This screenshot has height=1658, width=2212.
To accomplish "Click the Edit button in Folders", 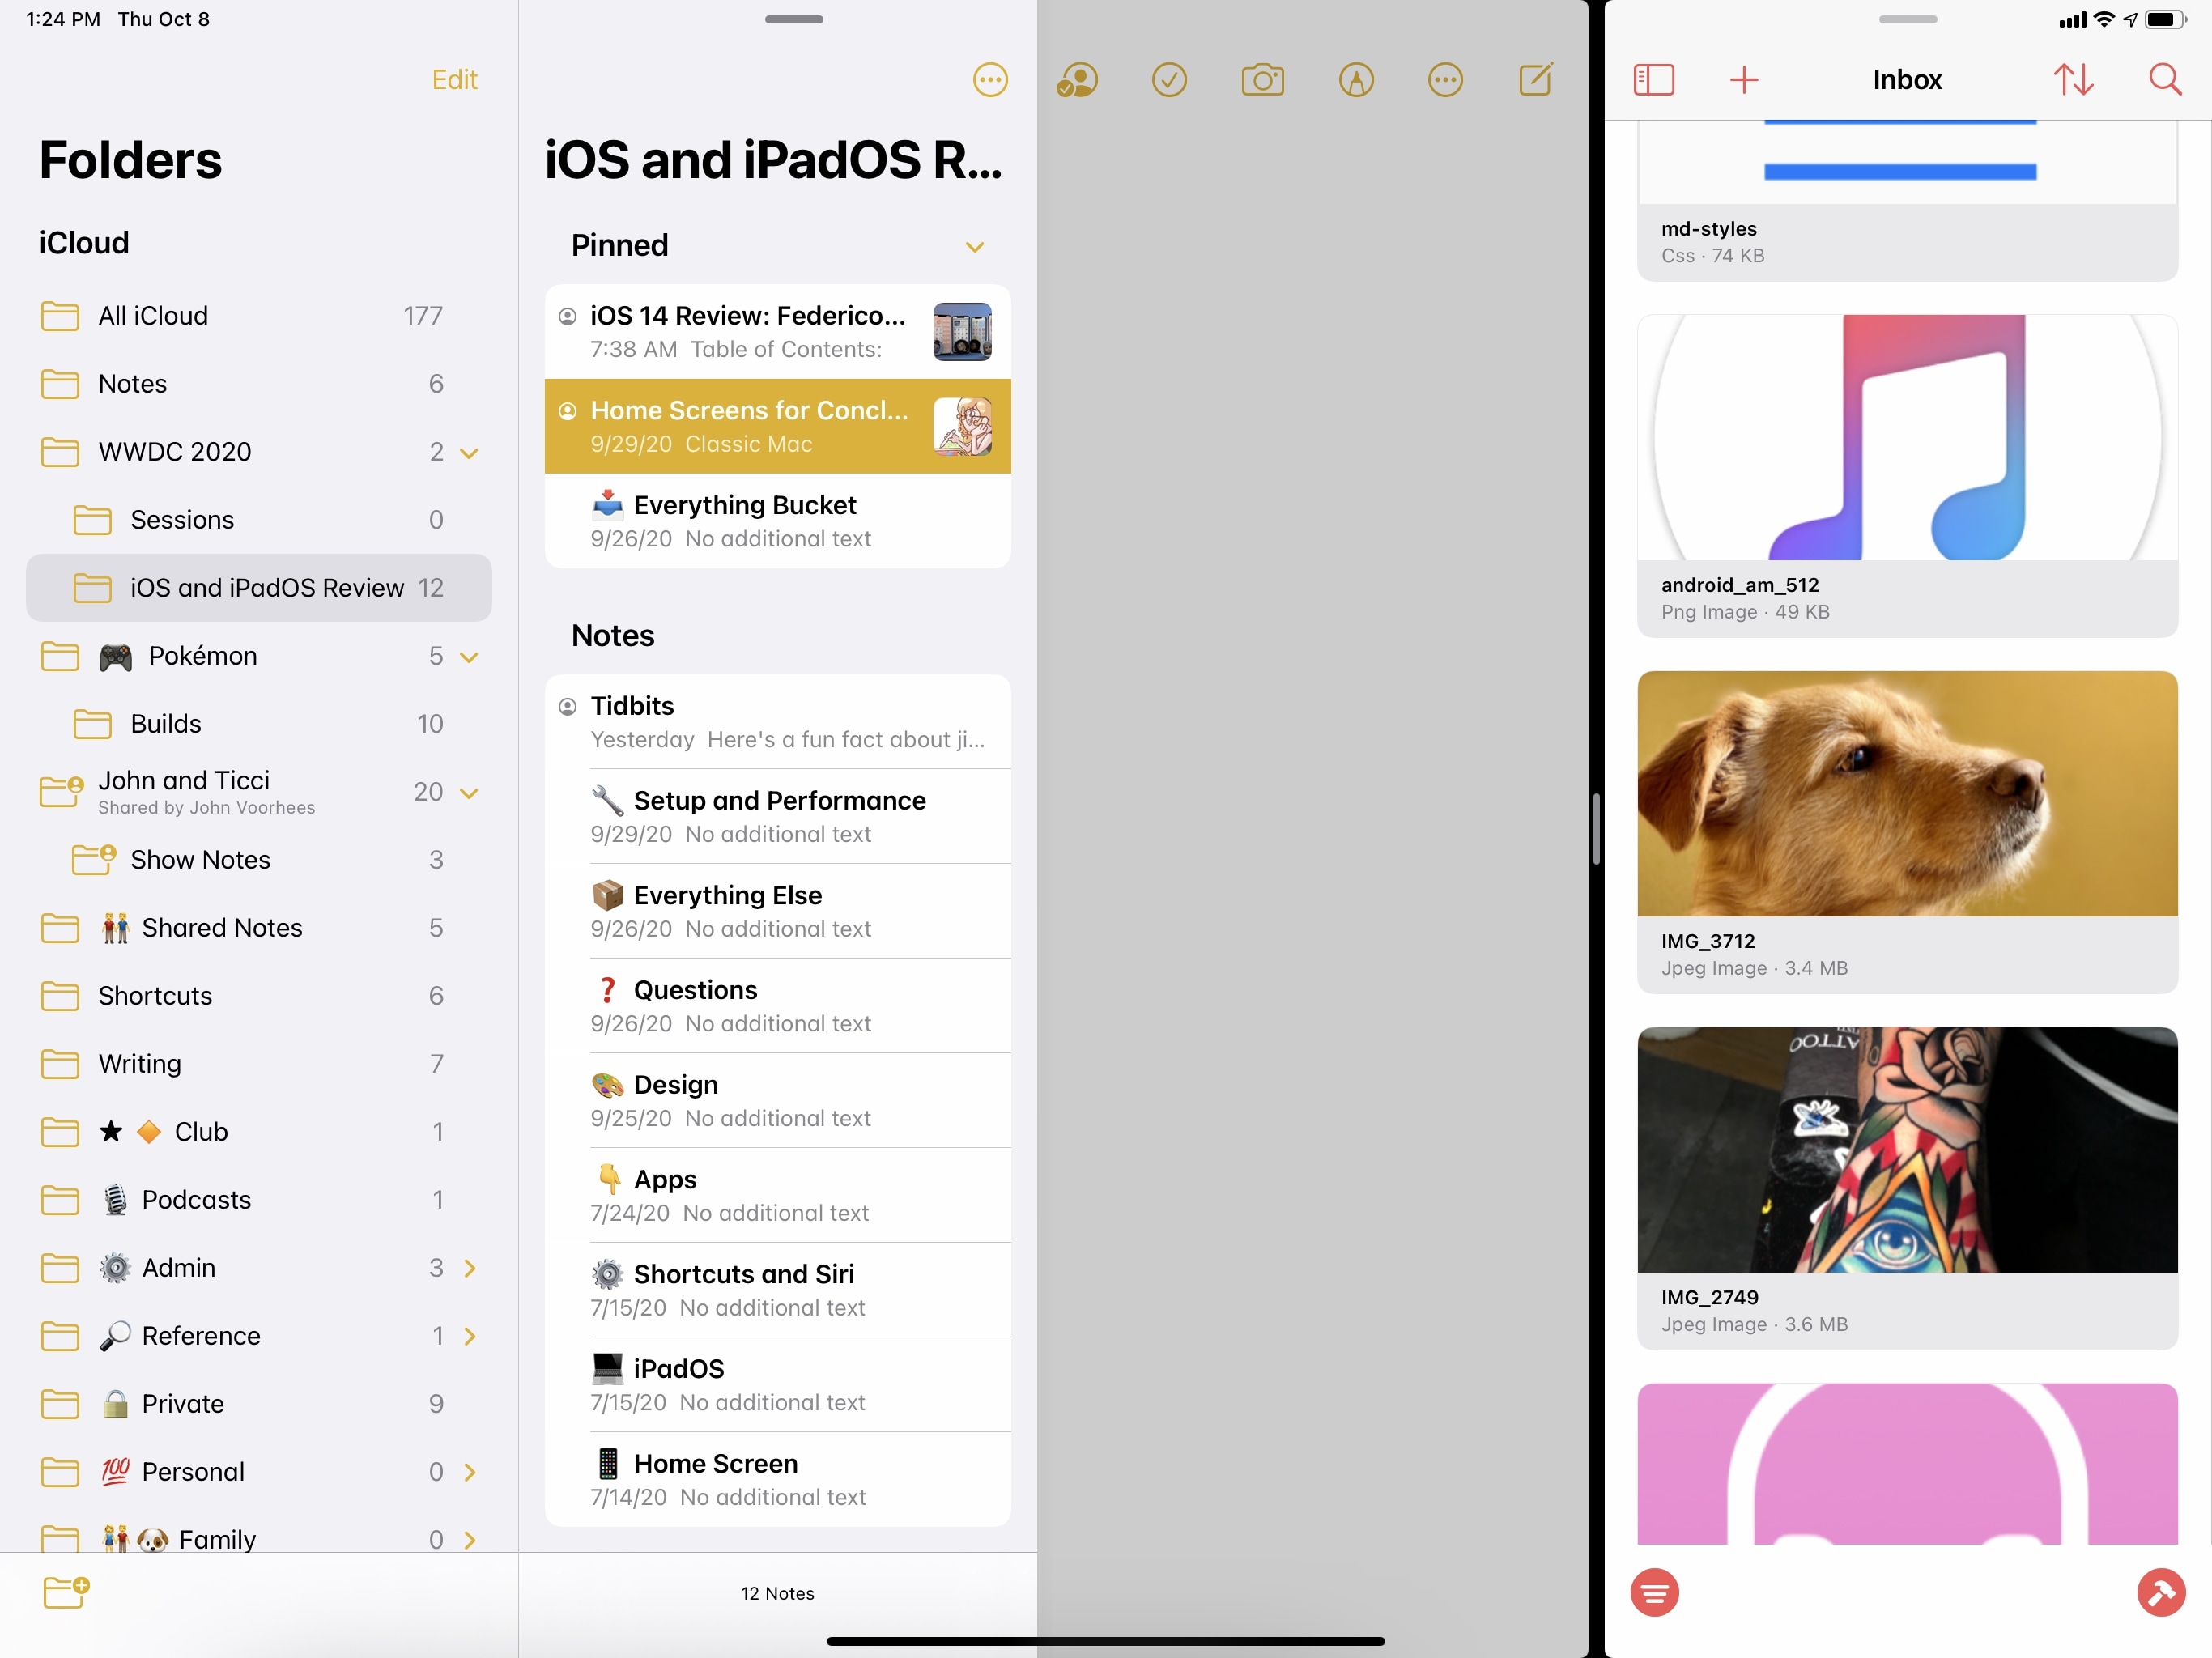I will 454,80.
